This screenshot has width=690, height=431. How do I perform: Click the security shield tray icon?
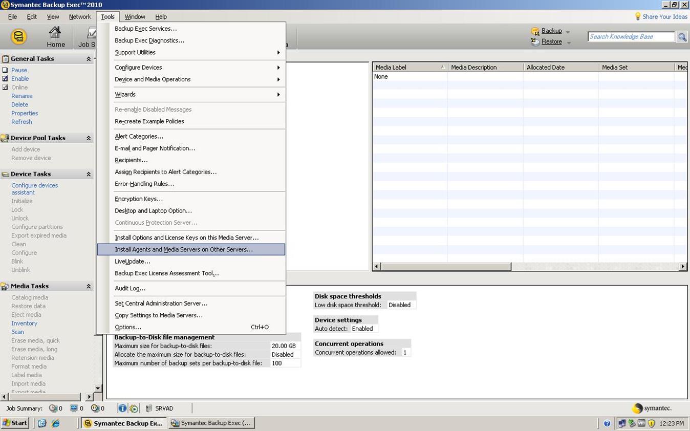click(652, 423)
